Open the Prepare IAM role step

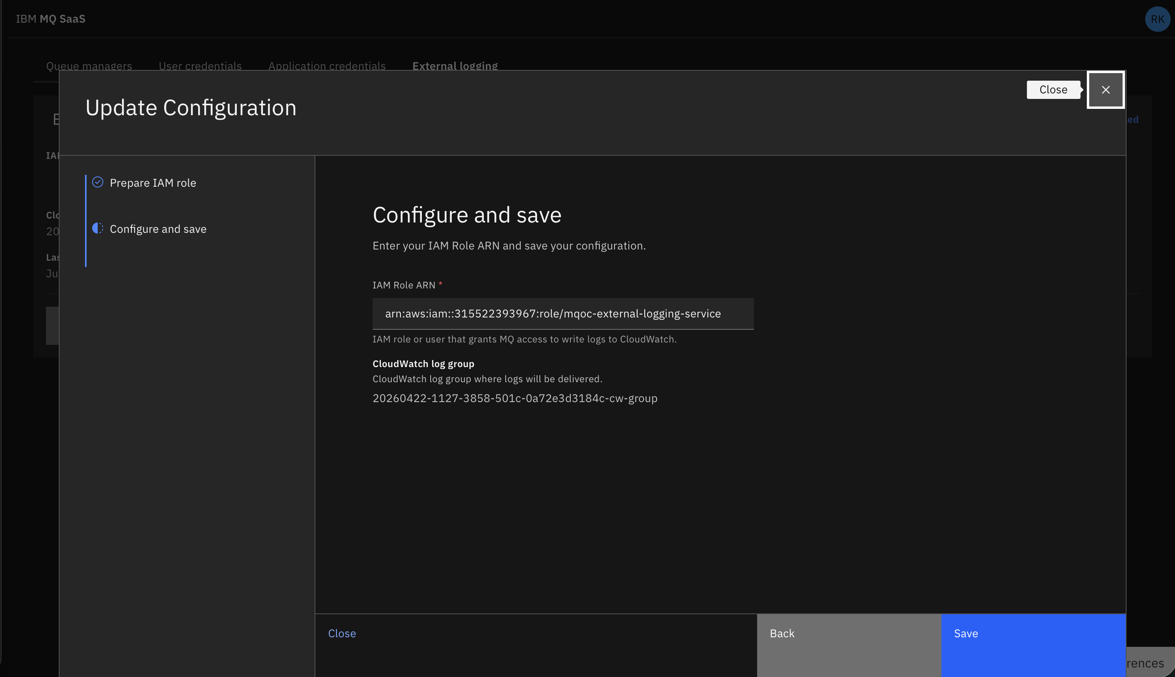(x=153, y=183)
